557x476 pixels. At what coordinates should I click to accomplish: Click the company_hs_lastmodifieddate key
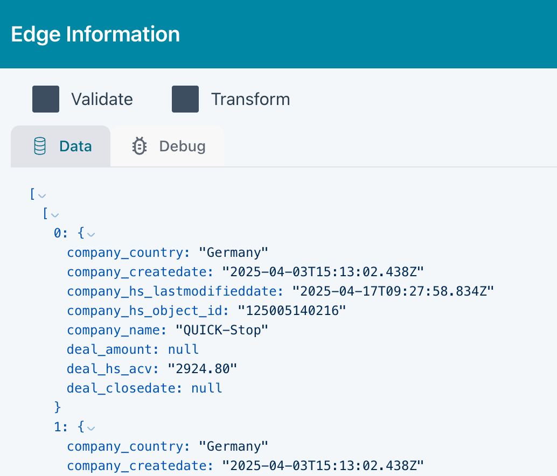pyautogui.click(x=175, y=291)
